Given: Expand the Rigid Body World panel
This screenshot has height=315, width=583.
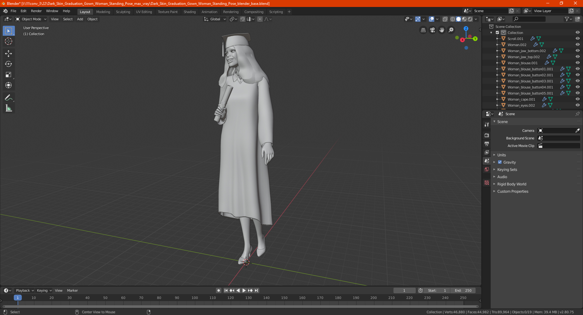Looking at the screenshot, I should click(x=512, y=184).
